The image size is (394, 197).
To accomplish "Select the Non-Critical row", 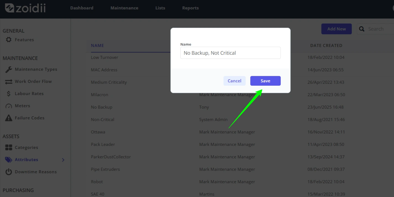I will [x=240, y=120].
